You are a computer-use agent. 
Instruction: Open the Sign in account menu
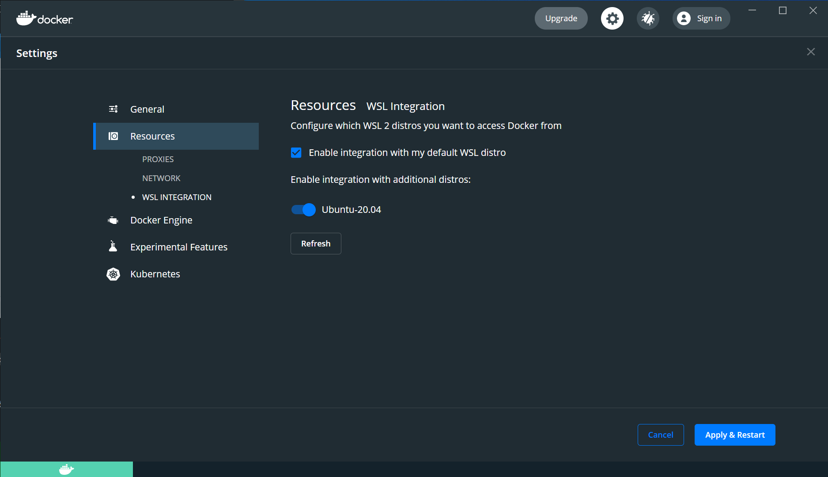pyautogui.click(x=701, y=18)
